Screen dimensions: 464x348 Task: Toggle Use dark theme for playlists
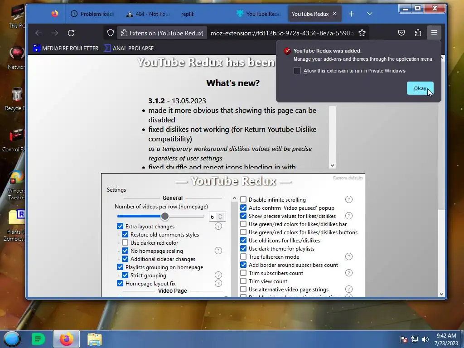[x=243, y=249]
